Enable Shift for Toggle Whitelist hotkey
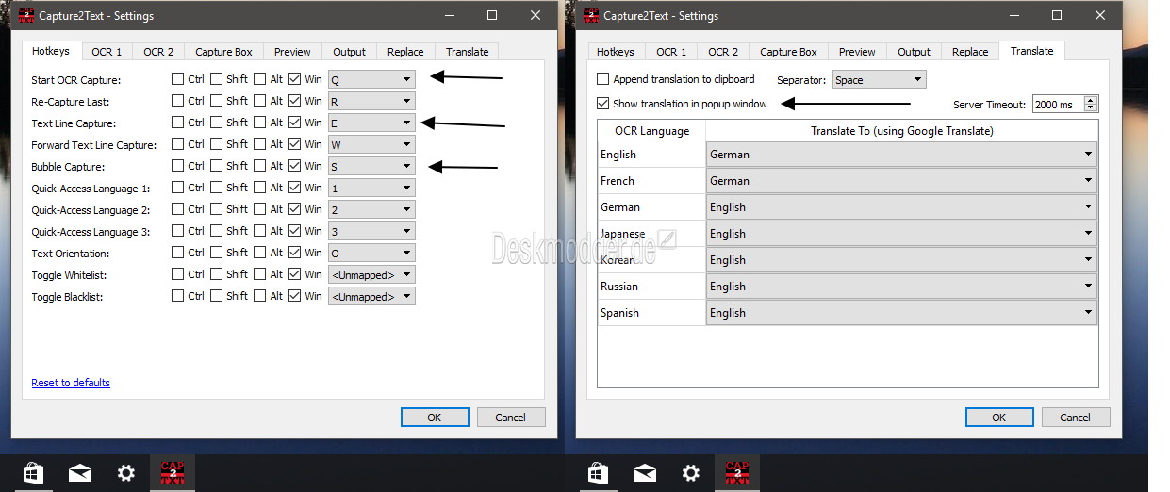Image resolution: width=1170 pixels, height=492 pixels. click(216, 274)
